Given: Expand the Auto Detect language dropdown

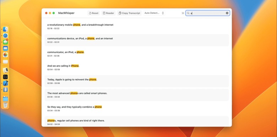Looking at the screenshot, I should pyautogui.click(x=154, y=13).
